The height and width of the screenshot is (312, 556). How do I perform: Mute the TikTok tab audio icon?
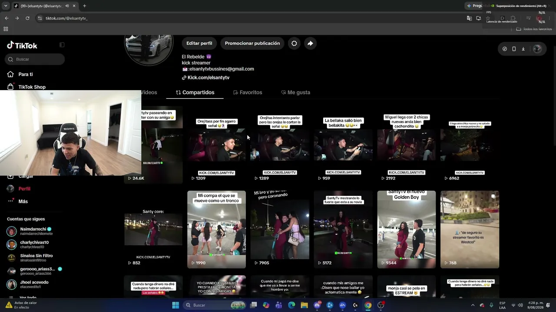click(x=67, y=6)
